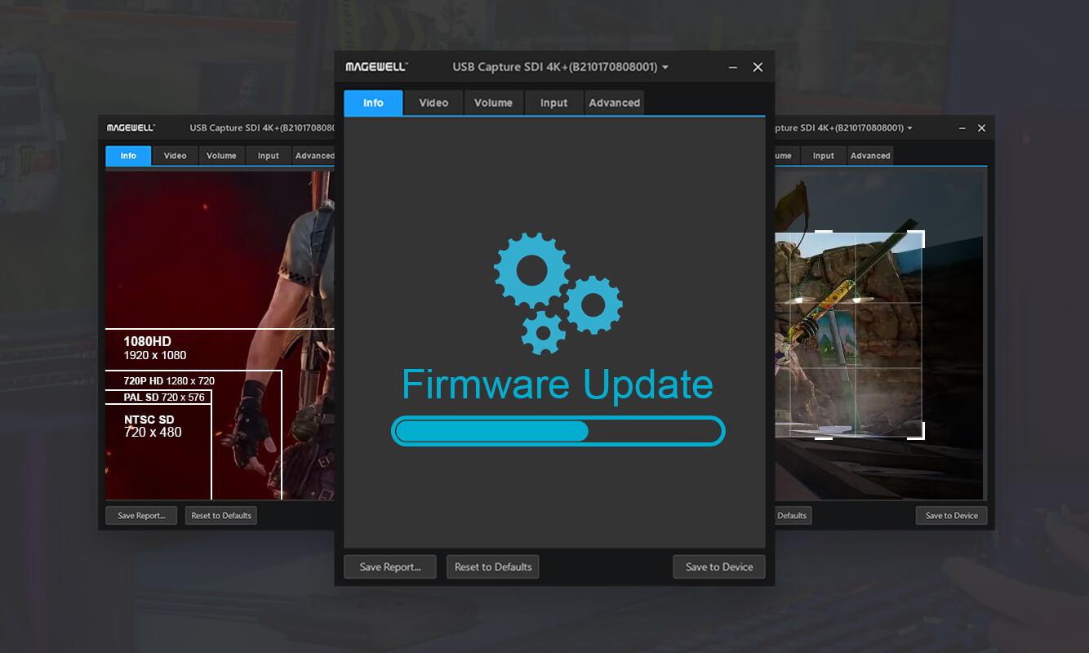
Task: Minimize the right-side capture window
Action: pyautogui.click(x=962, y=128)
